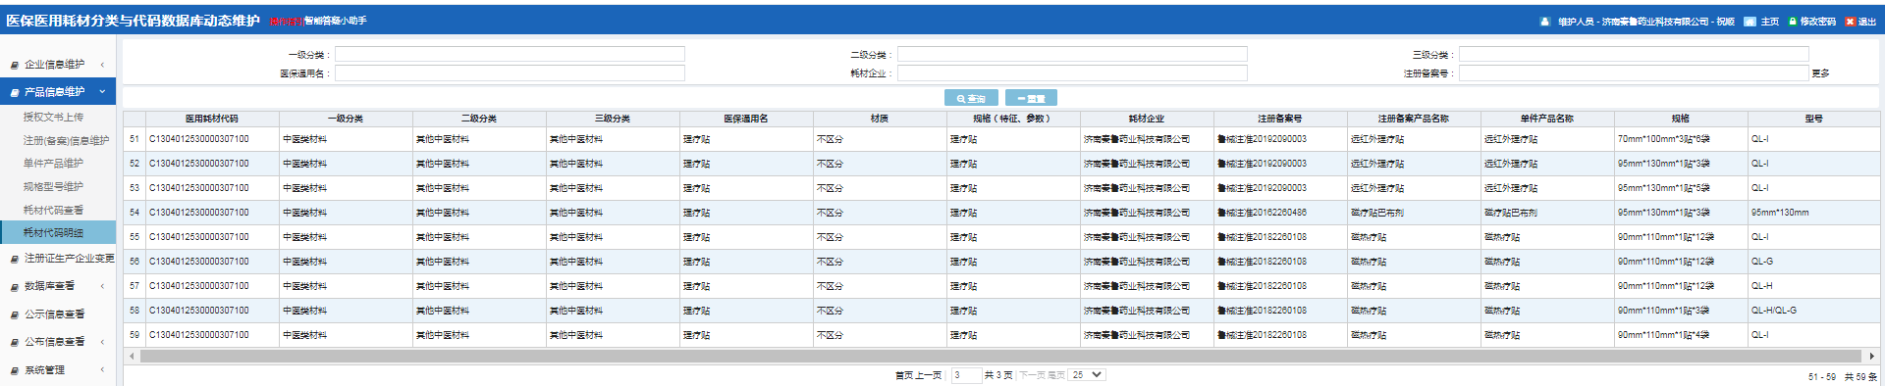The width and height of the screenshot is (1885, 386).
Task: Click the page number input showing 3
Action: tap(966, 375)
